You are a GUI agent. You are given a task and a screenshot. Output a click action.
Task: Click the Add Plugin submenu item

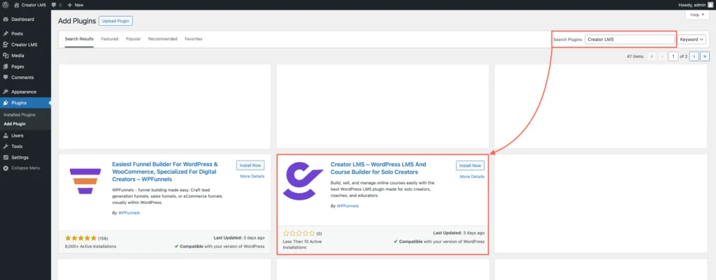(x=15, y=124)
